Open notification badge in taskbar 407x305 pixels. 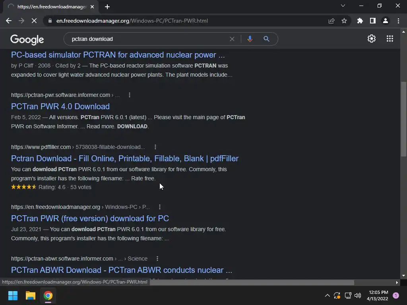pyautogui.click(x=396, y=295)
